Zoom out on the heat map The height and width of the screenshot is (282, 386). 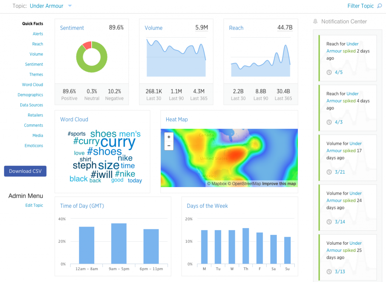(169, 146)
